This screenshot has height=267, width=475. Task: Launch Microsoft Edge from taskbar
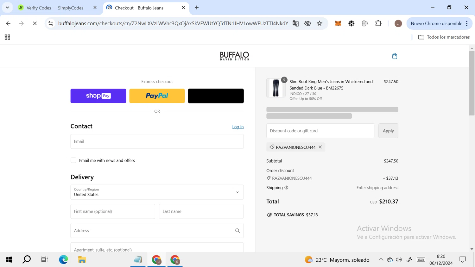(x=63, y=260)
